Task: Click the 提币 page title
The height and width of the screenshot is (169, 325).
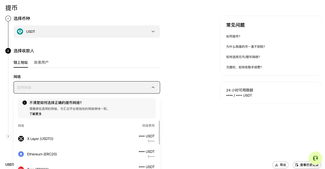Action: tap(11, 8)
